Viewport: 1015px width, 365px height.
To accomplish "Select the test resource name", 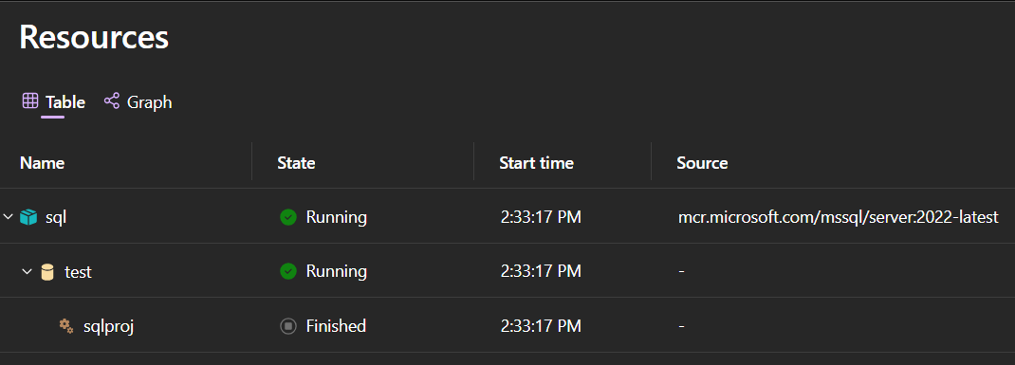I will (79, 272).
